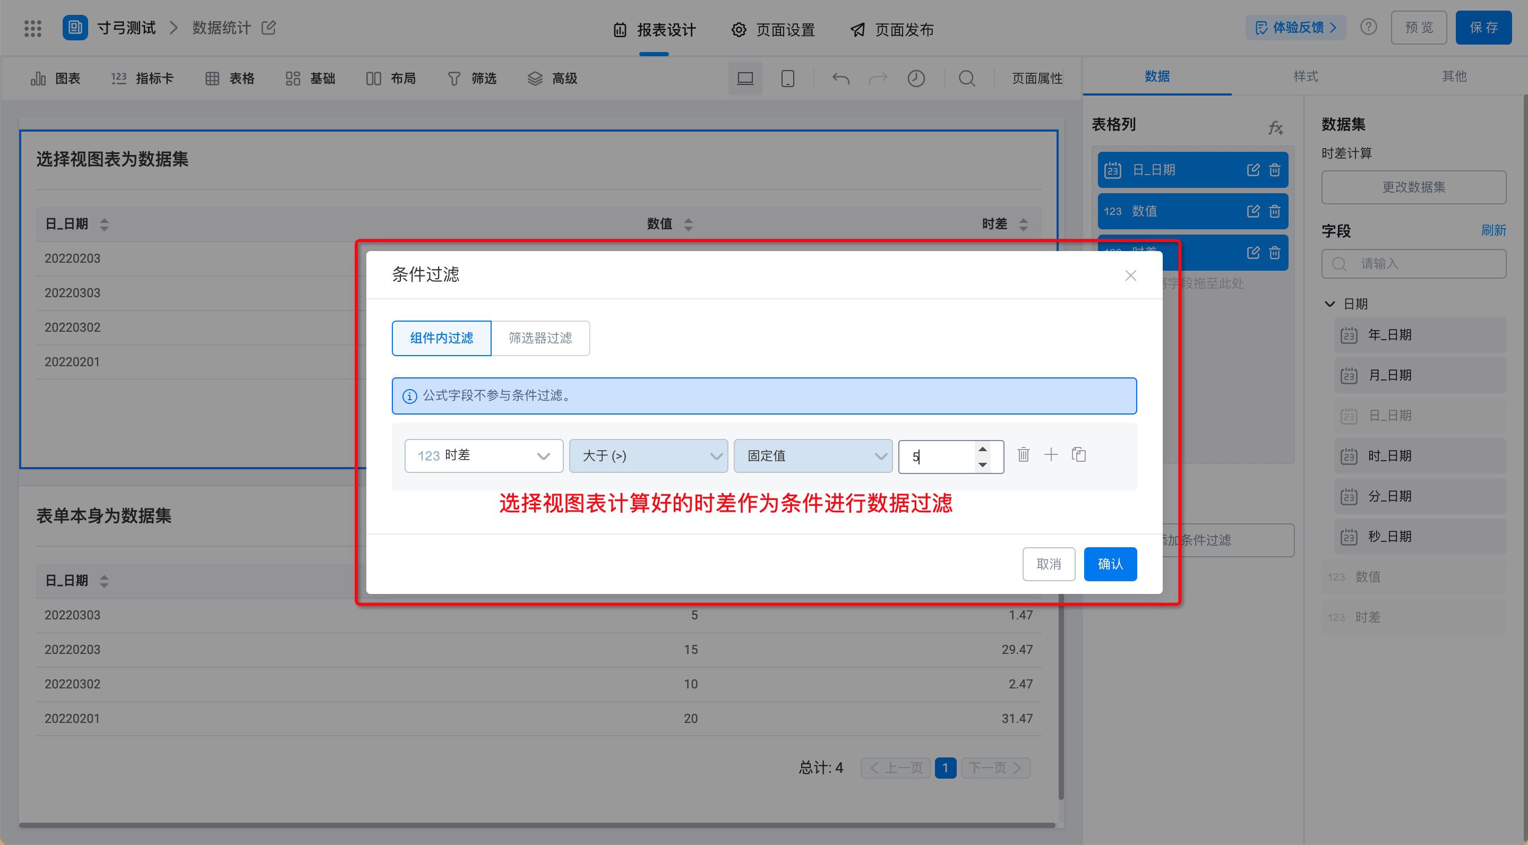Switch to the 样式 tab
Viewport: 1528px width, 845px height.
tap(1306, 76)
